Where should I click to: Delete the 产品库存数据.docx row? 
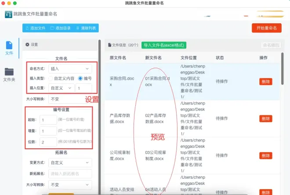[265, 119]
